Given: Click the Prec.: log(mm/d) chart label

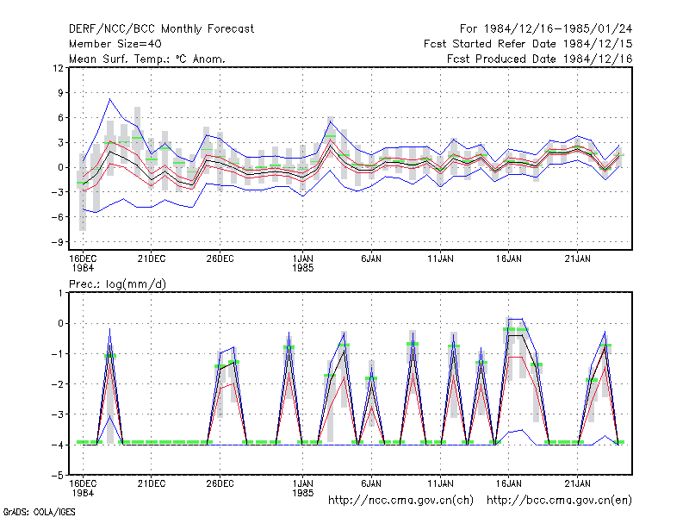Looking at the screenshot, I should (x=117, y=284).
